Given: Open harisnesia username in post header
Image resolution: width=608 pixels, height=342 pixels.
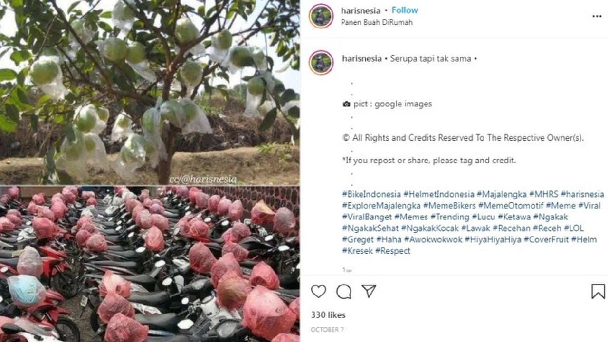Looking at the screenshot, I should pos(361,10).
